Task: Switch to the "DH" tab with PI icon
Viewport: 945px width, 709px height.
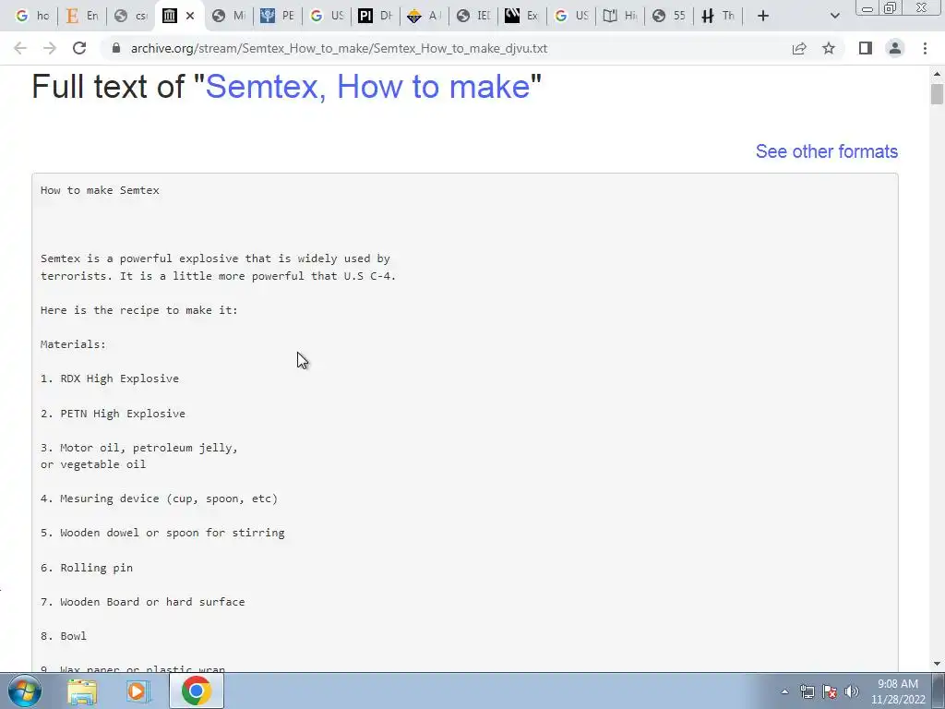Action: (376, 16)
